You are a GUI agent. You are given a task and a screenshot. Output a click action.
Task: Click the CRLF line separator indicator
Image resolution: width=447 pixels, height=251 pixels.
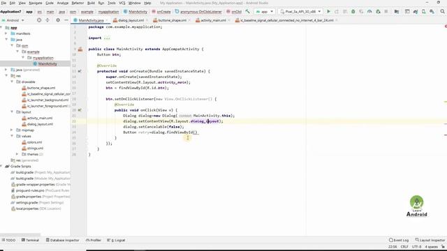pyautogui.click(x=404, y=247)
